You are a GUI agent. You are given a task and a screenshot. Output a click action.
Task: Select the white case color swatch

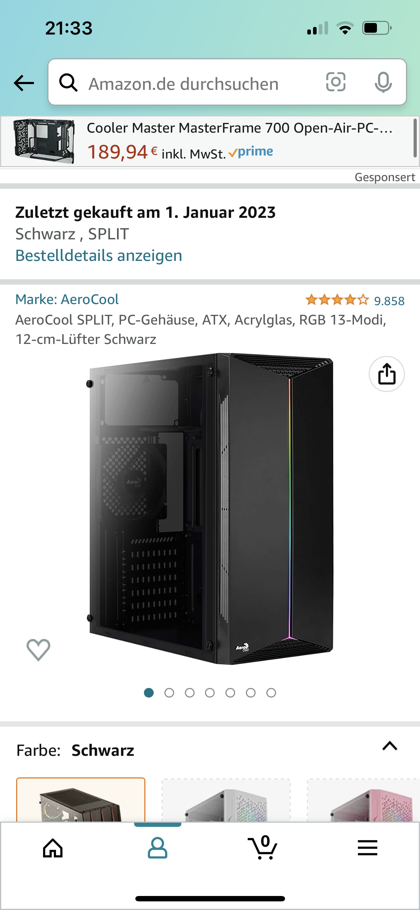click(x=226, y=800)
